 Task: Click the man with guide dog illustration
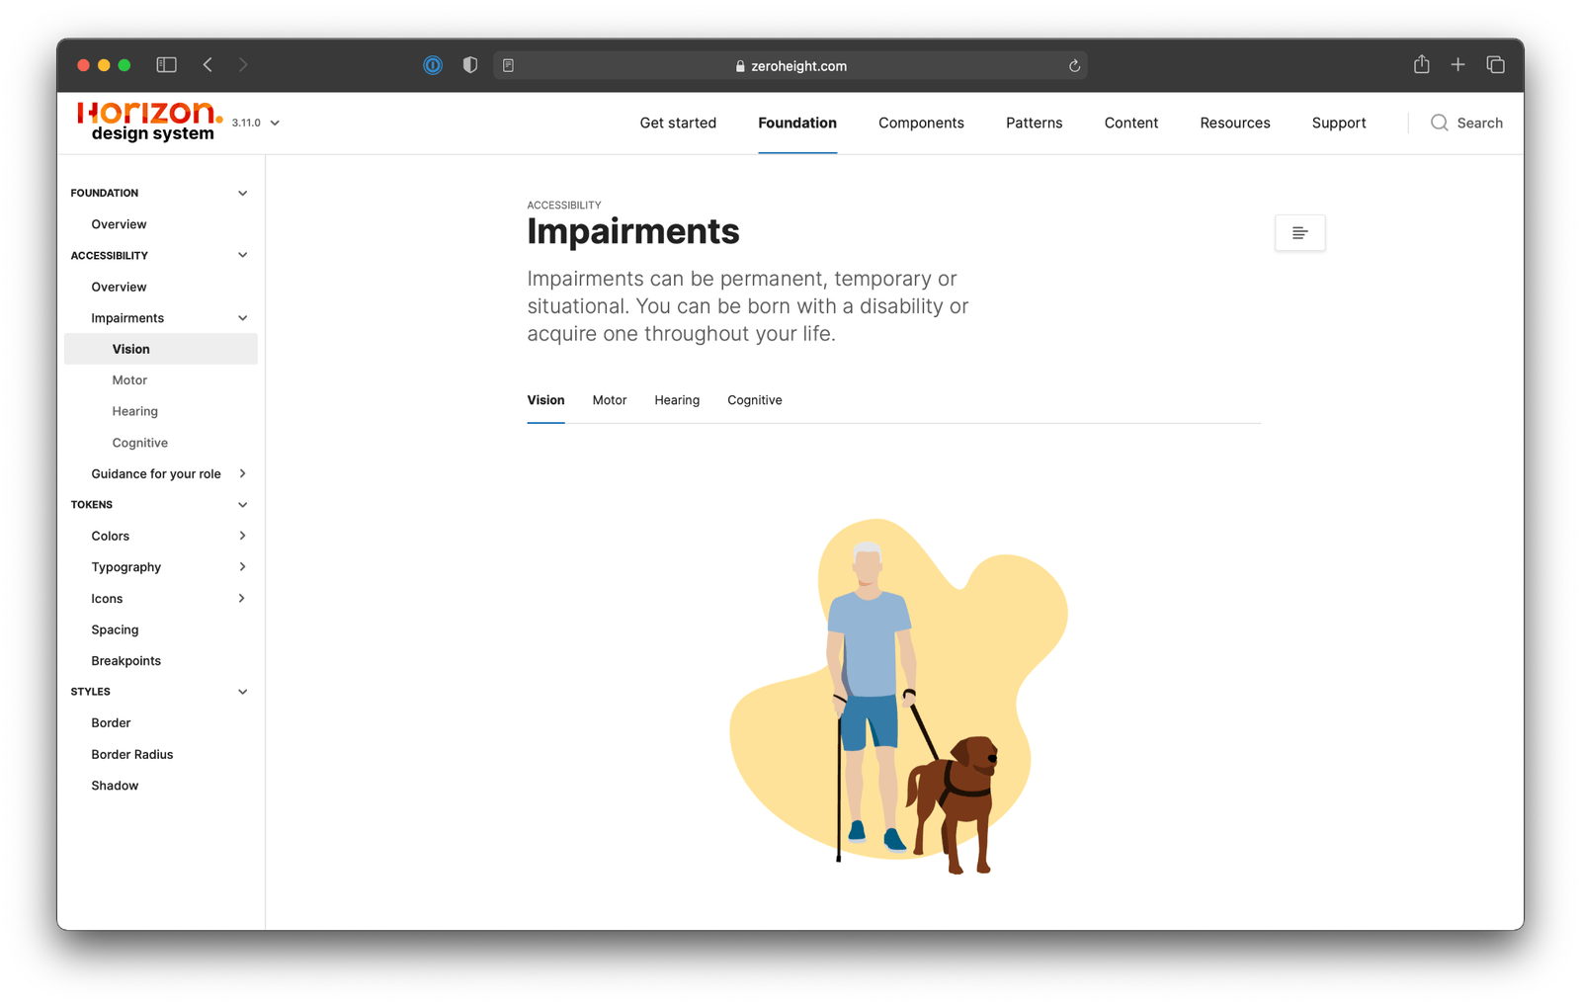point(898,697)
